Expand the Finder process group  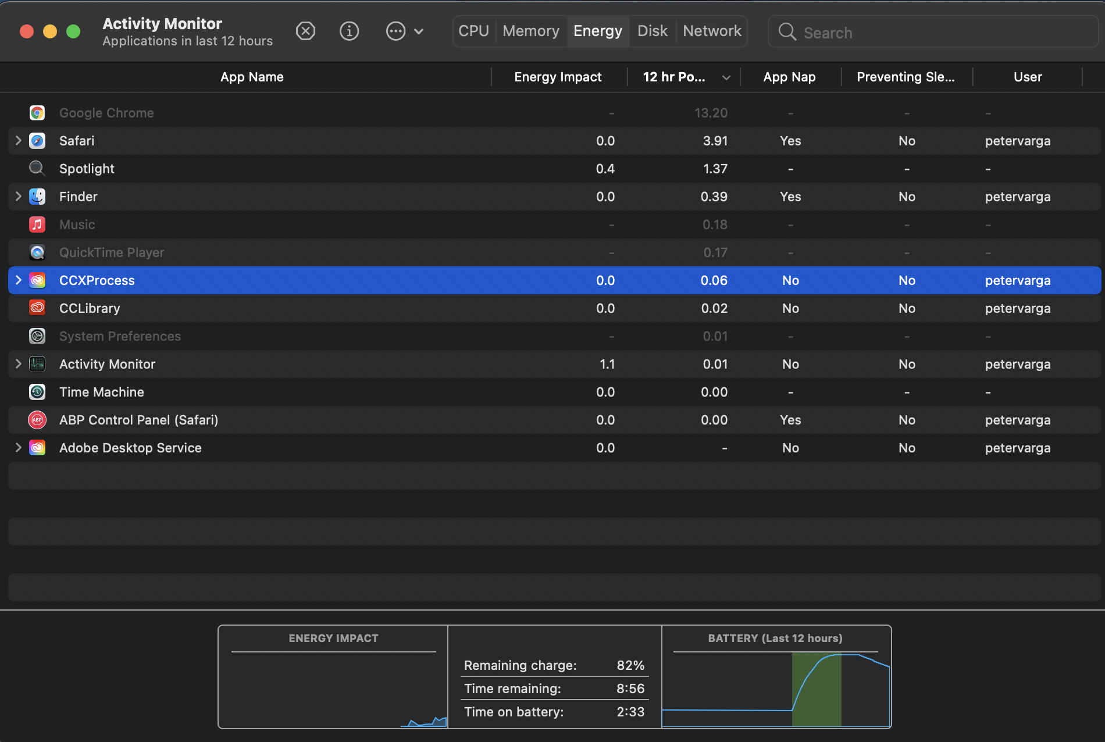[18, 197]
